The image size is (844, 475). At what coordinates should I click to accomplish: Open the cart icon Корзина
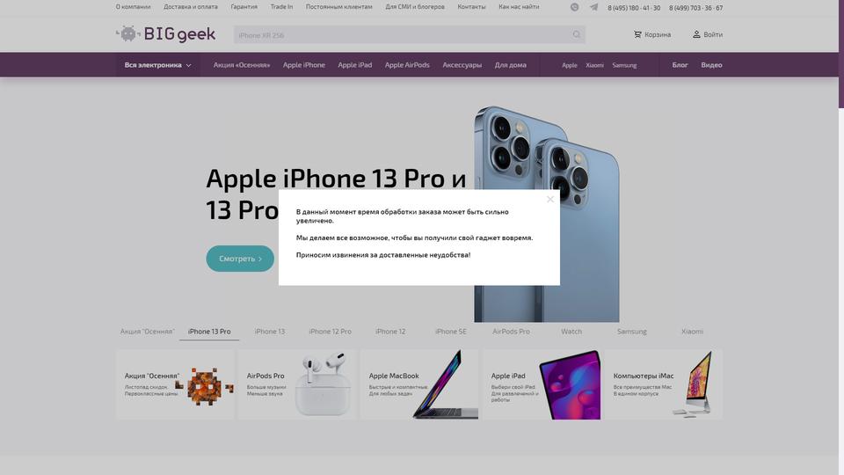click(637, 34)
